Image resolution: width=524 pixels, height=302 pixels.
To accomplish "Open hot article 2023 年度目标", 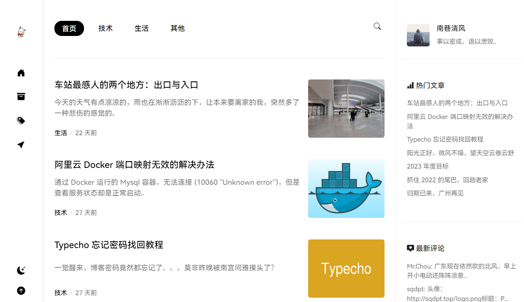I will click(428, 166).
